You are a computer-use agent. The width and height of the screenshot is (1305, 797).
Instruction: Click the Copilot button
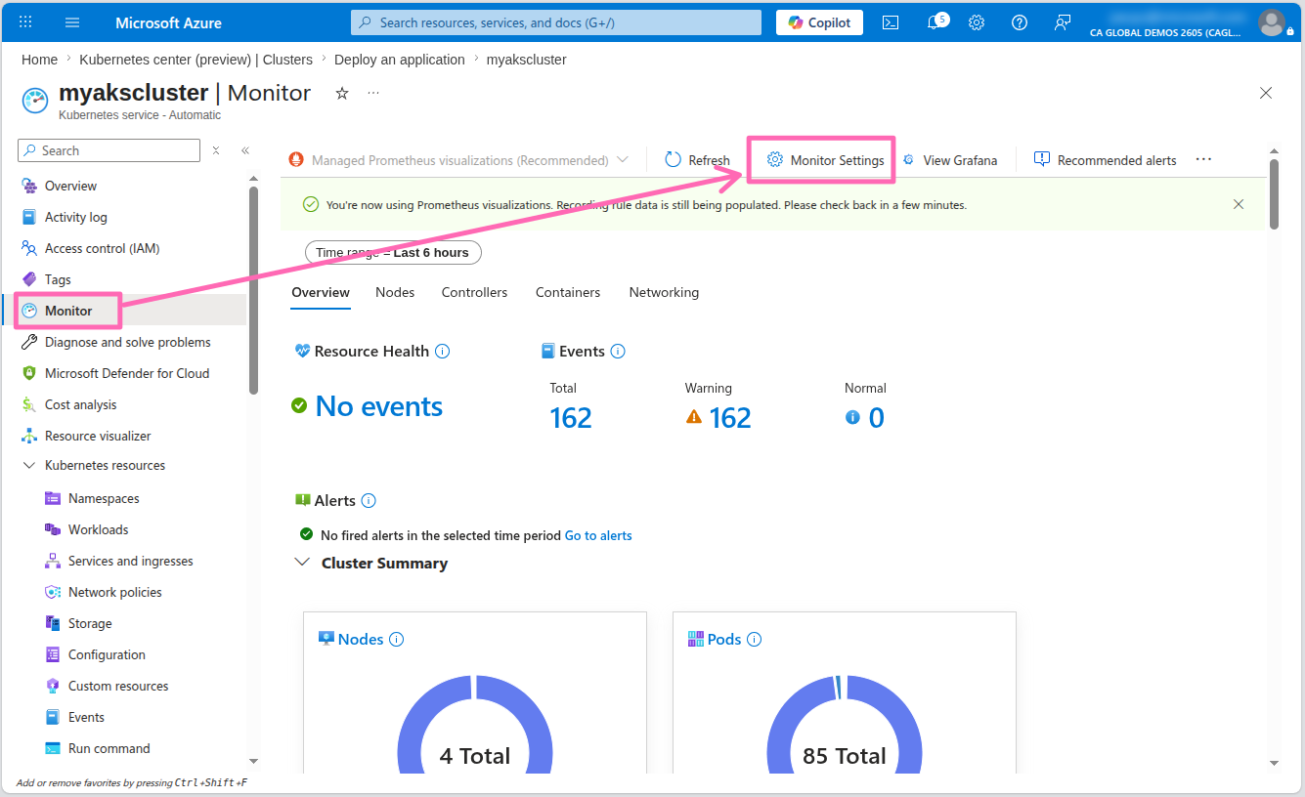[819, 22]
